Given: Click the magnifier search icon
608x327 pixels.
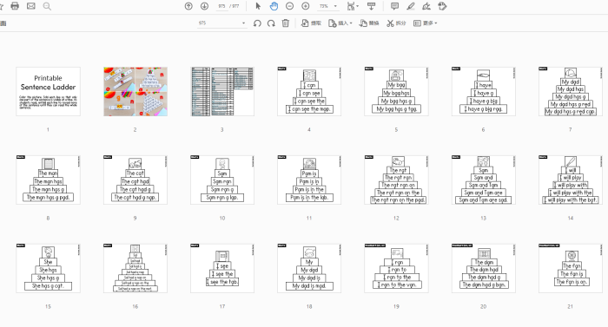Looking at the screenshot, I should pos(47,6).
